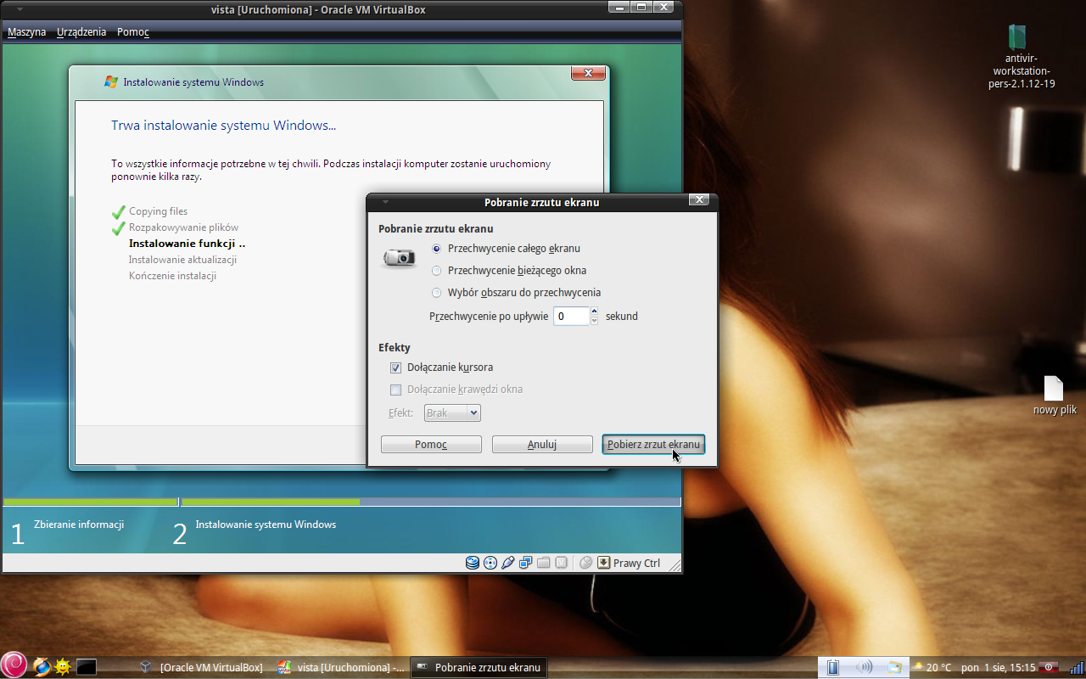The width and height of the screenshot is (1086, 679).
Task: Switch to '[Oracle VM VirtualBox]' taskbar entry
Action: click(202, 667)
